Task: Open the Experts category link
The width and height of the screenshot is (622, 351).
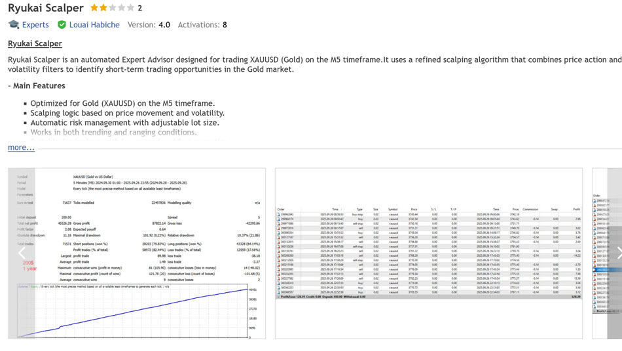Action: 35,25
